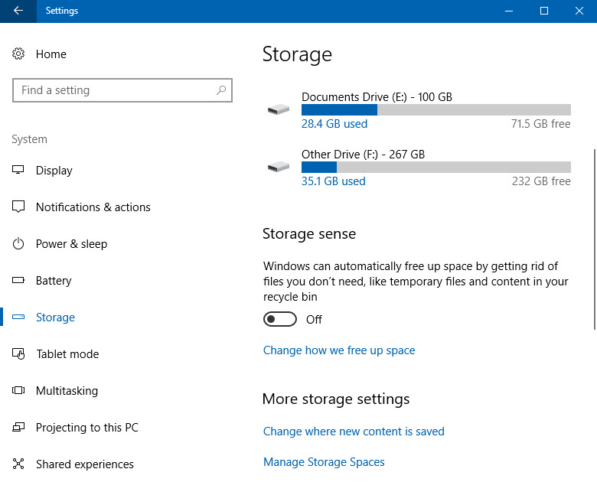This screenshot has height=482, width=597.
Task: Click the Home gear icon
Action: (x=18, y=54)
